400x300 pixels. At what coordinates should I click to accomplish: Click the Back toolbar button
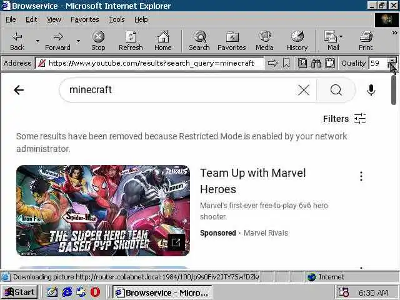17,41
